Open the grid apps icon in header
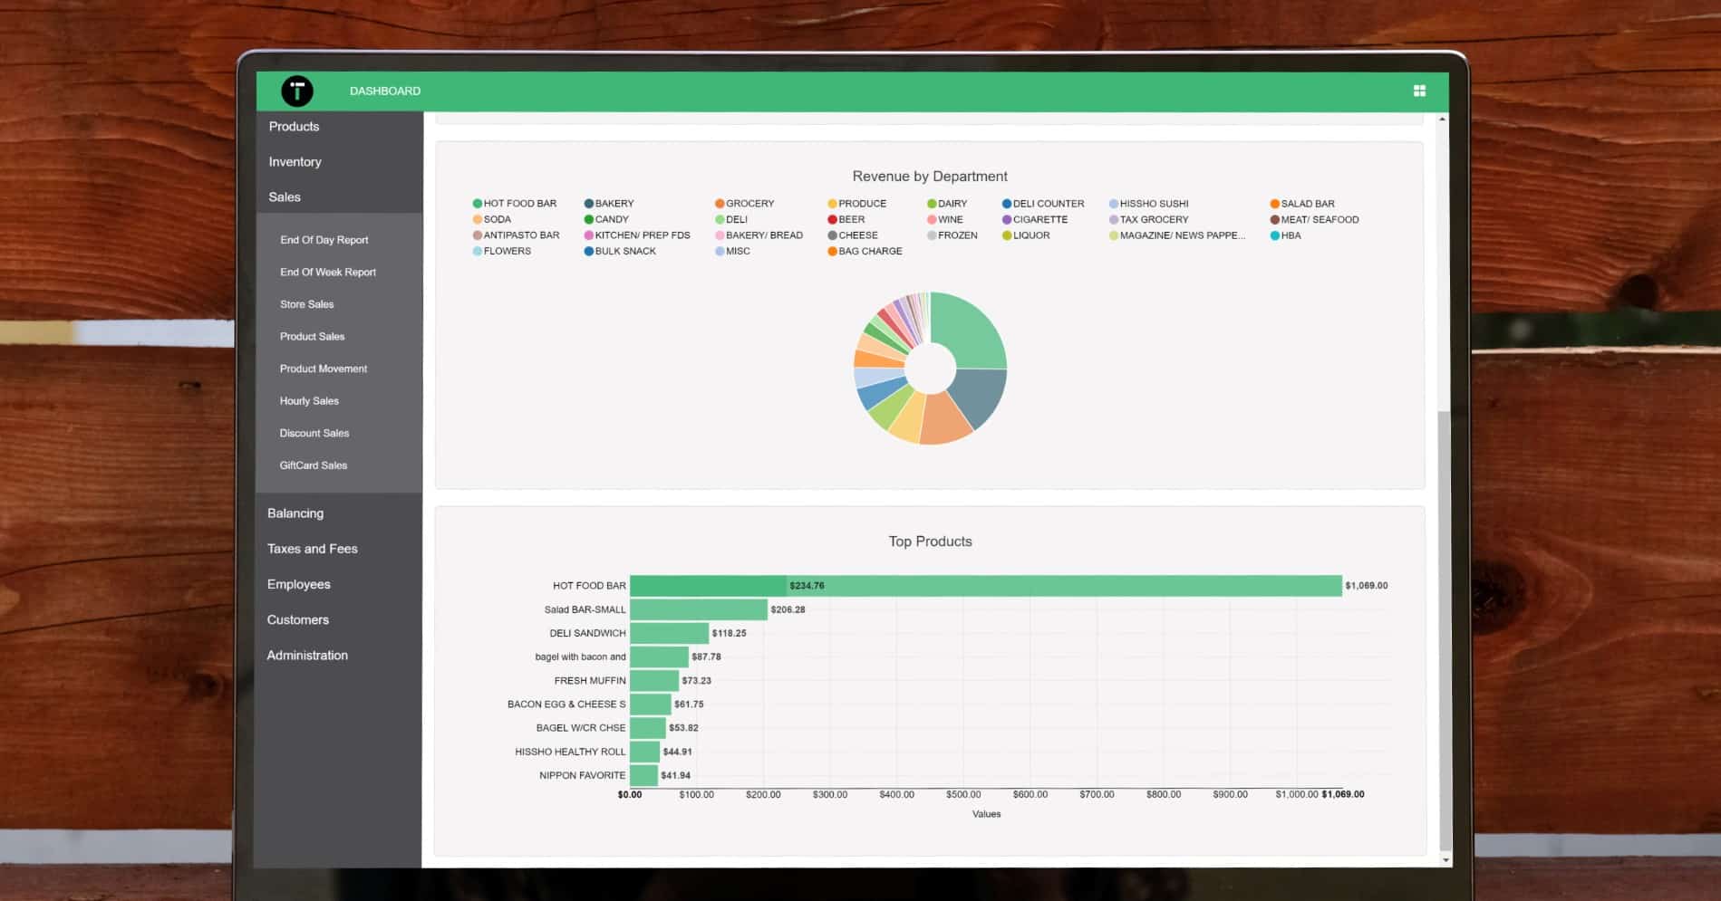The image size is (1721, 901). coord(1419,91)
